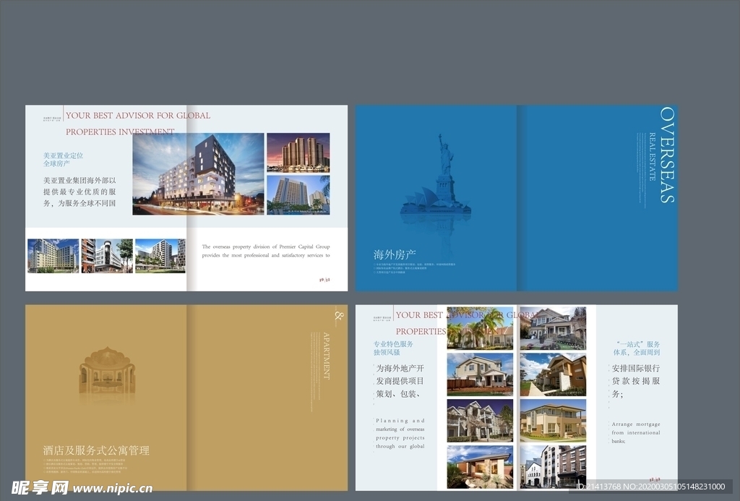Image resolution: width=740 pixels, height=501 pixels.
Task: Click the 为海外地产开发商提供项目 paragraph
Action: tap(400, 381)
